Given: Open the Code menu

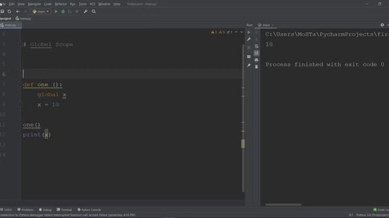Looking at the screenshot, I should [47, 4].
